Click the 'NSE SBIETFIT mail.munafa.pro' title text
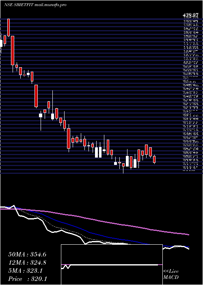203x285 pixels. pos(35,5)
